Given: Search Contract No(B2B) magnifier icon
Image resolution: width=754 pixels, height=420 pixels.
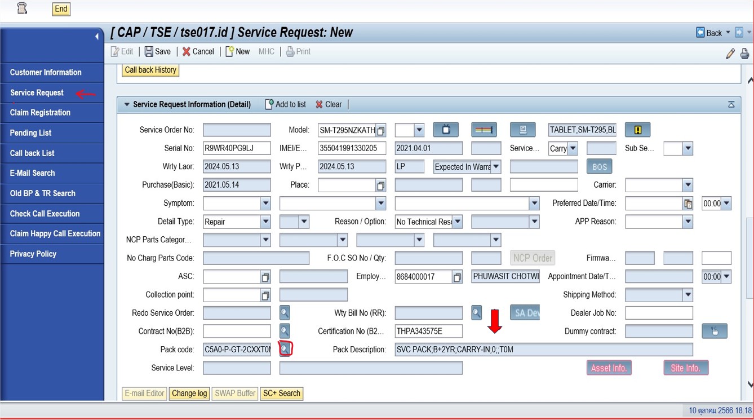Looking at the screenshot, I should (285, 331).
